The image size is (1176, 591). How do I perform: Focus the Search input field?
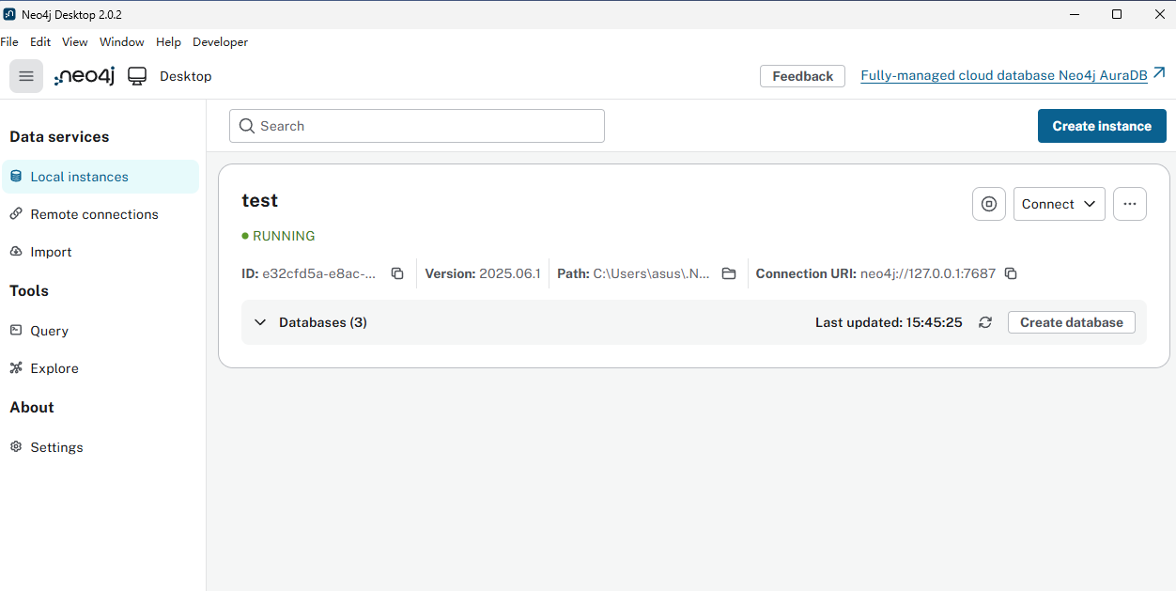[417, 126]
